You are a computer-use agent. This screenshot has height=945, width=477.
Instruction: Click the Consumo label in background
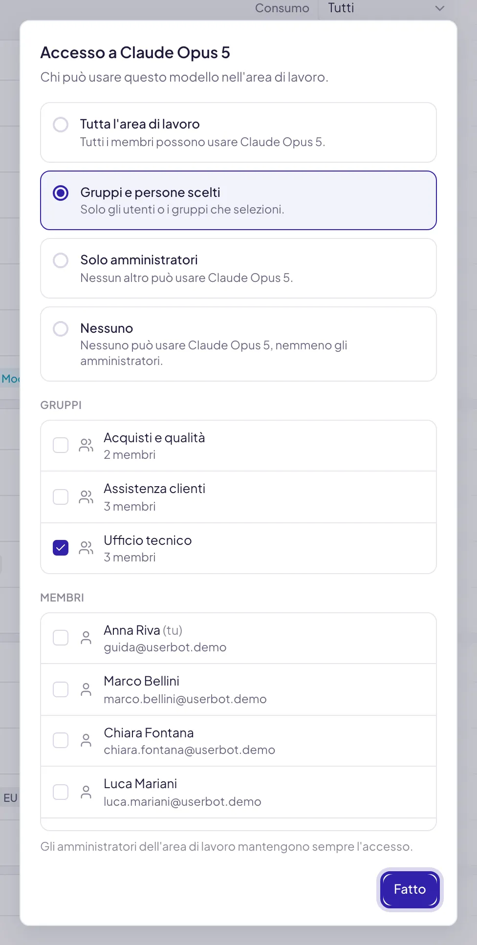click(282, 8)
